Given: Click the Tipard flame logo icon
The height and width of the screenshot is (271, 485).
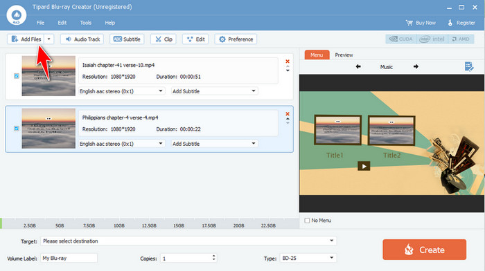Looking at the screenshot, I should click(x=17, y=15).
